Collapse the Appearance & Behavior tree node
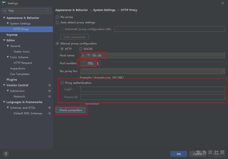Viewport: 228px width, 159px height. point(4,18)
